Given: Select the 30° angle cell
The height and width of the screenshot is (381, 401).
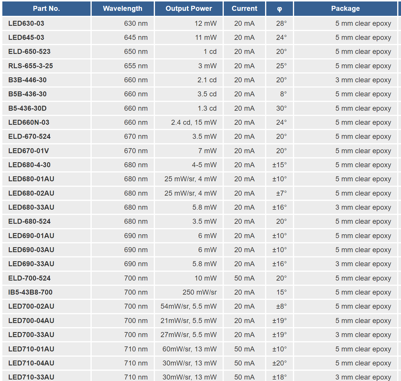Looking at the screenshot, I should 279,108.
